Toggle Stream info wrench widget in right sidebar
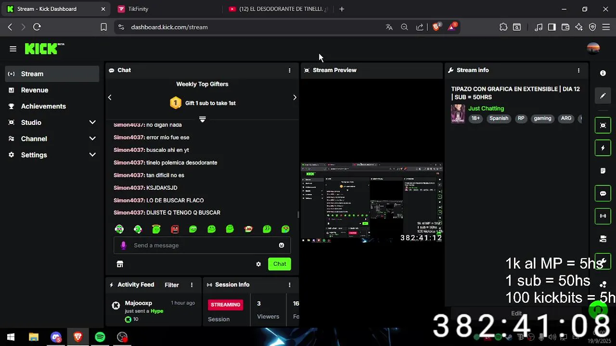 603,261
